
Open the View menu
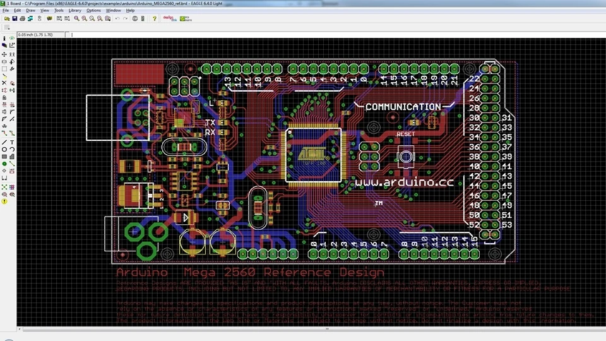pos(45,11)
